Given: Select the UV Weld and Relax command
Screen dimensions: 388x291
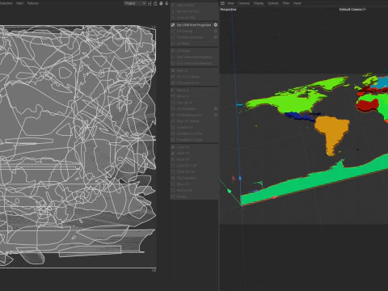Looking at the screenshot, I should (194, 37).
